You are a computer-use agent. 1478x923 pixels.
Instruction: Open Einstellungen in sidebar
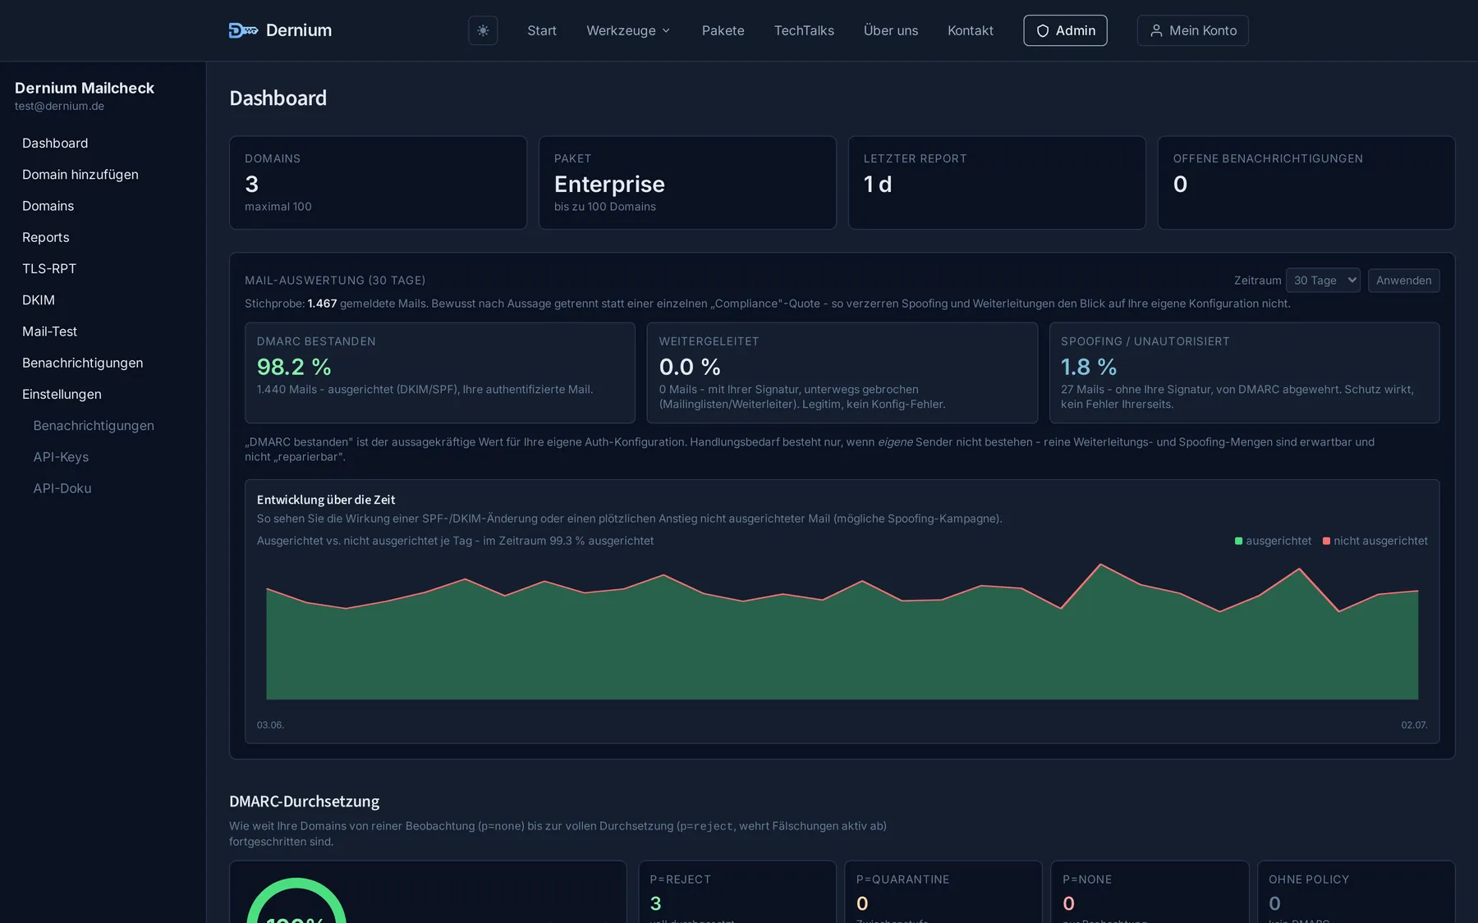(62, 394)
